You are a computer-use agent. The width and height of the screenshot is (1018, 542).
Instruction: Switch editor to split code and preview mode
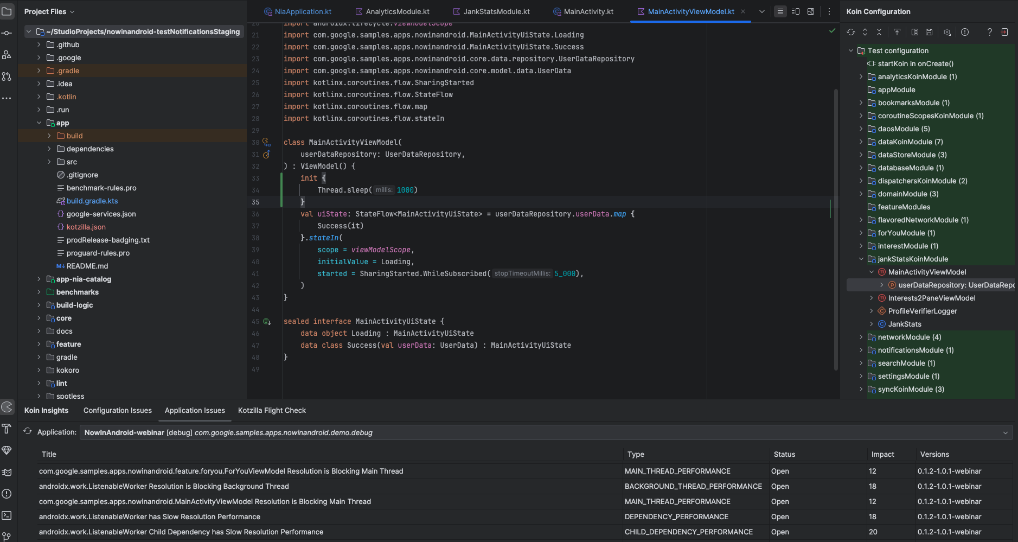coord(796,11)
